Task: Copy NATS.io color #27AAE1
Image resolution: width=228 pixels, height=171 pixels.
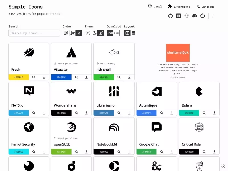Action: tap(19, 113)
